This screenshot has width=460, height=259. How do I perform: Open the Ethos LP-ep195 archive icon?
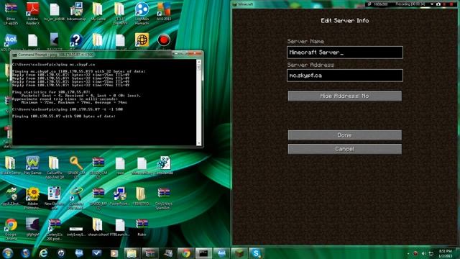coord(11,13)
